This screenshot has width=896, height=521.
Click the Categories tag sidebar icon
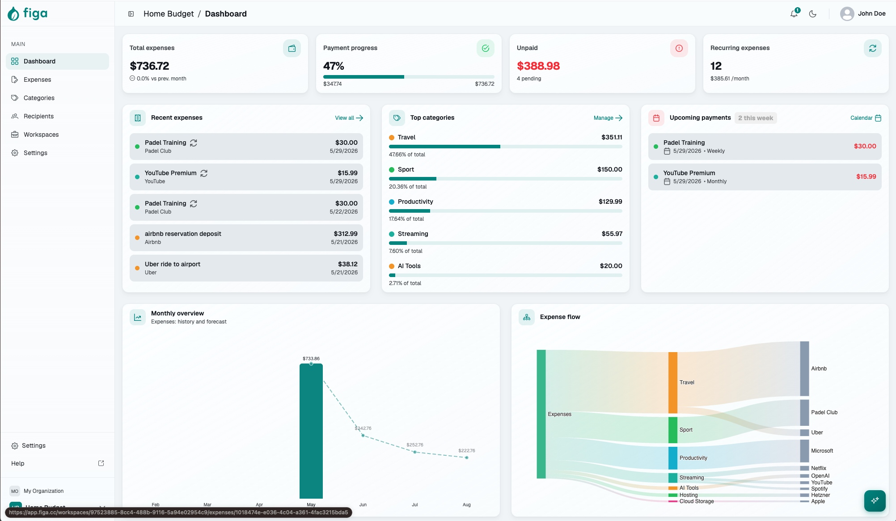point(15,98)
